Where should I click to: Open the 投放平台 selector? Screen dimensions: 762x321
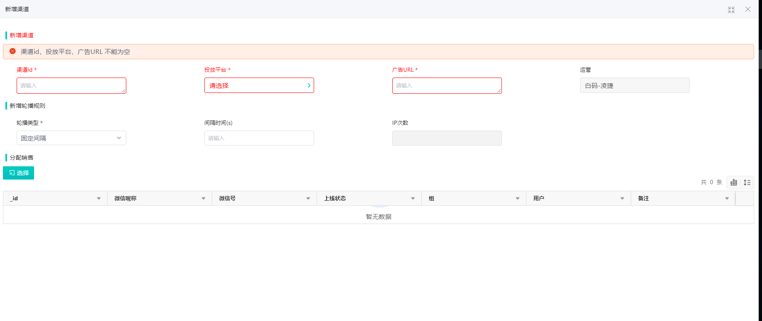(259, 85)
